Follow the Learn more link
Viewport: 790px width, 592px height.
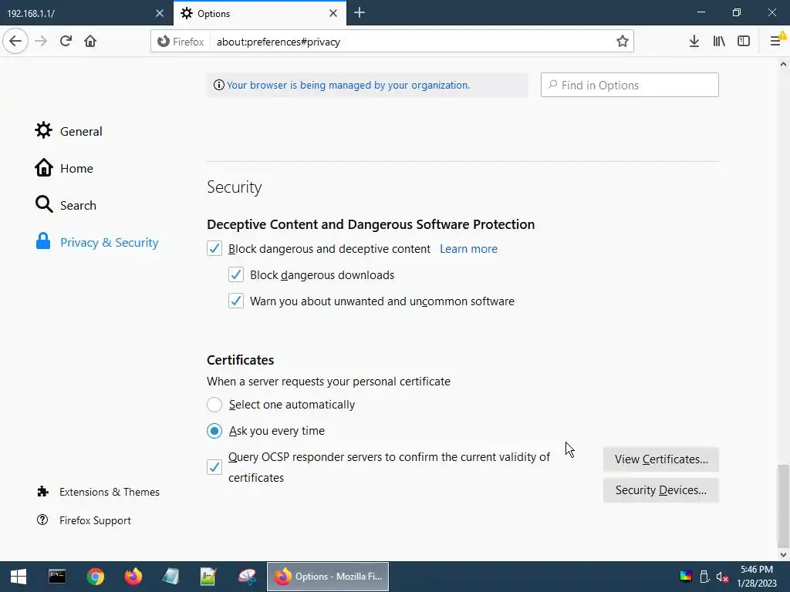(468, 249)
